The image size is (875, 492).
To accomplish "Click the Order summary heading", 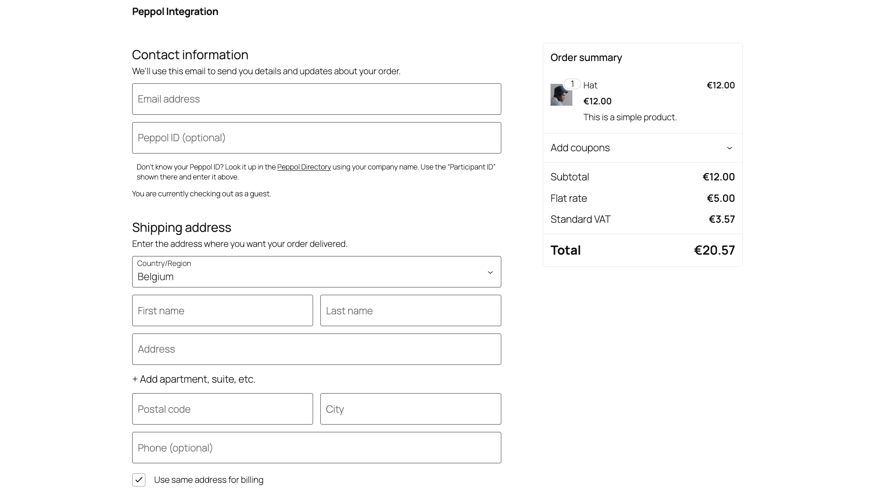I will coord(586,58).
